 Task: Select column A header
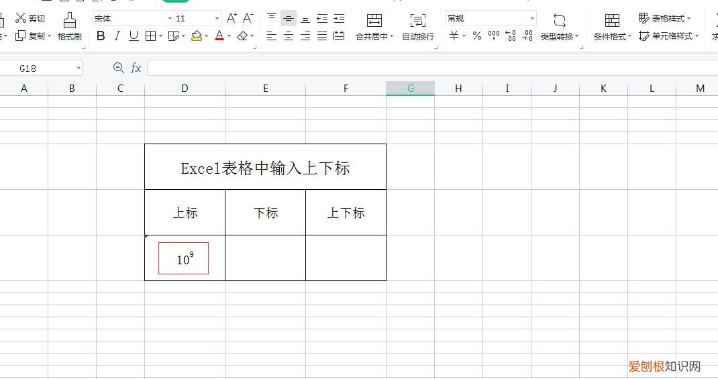pos(23,89)
